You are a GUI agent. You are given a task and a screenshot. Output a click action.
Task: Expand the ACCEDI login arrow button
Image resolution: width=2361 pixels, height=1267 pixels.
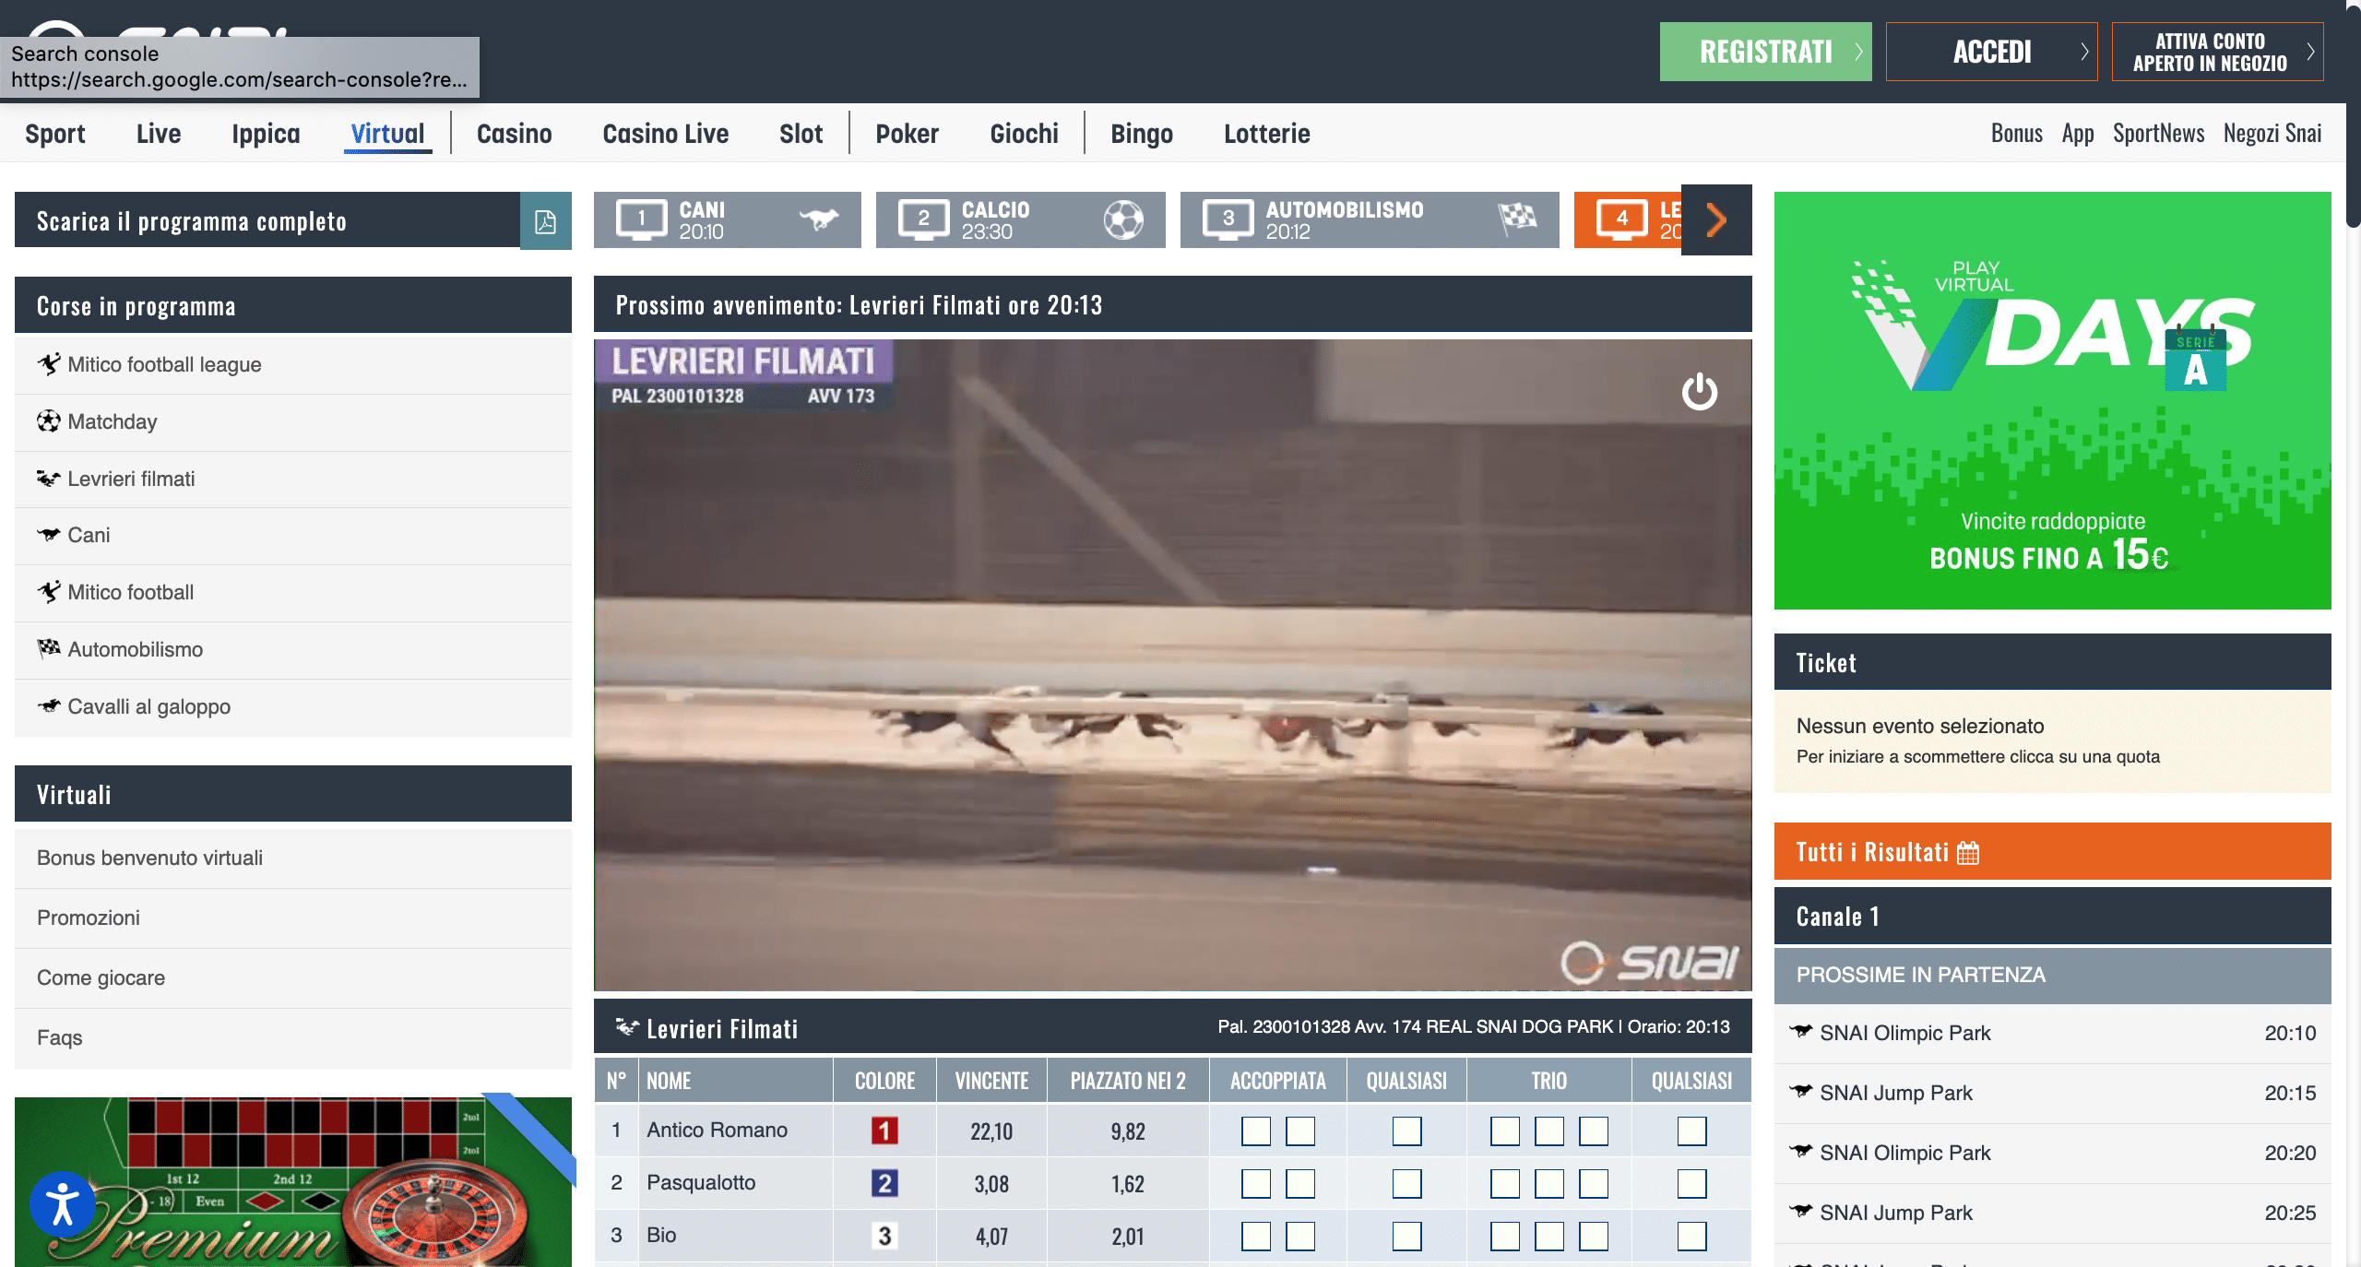1991,52
